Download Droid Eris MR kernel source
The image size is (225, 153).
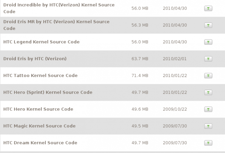[208, 25]
